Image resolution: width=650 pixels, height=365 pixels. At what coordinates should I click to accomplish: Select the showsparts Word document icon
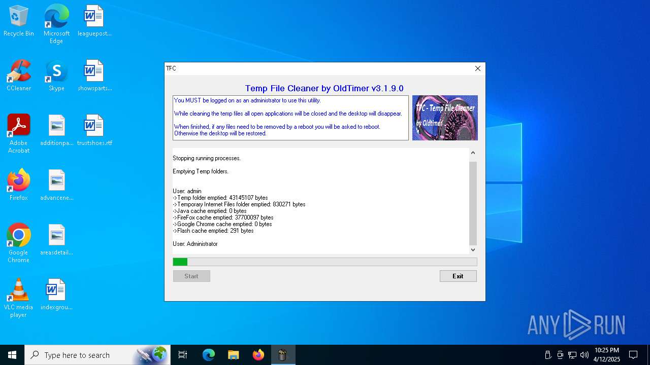pyautogui.click(x=94, y=76)
